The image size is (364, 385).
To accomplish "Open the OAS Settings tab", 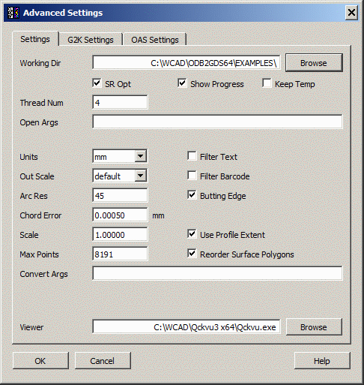I will (155, 40).
